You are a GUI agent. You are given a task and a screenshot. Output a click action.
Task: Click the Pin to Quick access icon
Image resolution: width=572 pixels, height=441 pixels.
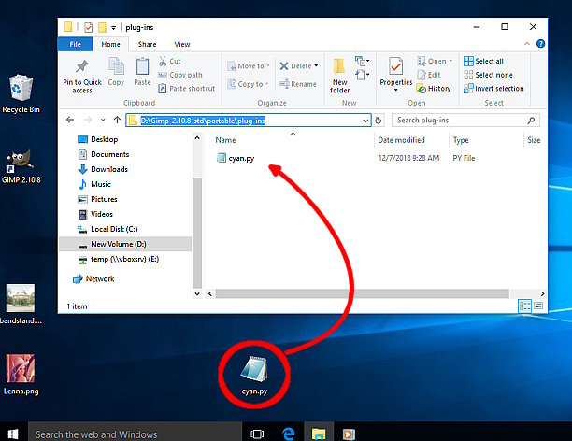click(x=82, y=68)
